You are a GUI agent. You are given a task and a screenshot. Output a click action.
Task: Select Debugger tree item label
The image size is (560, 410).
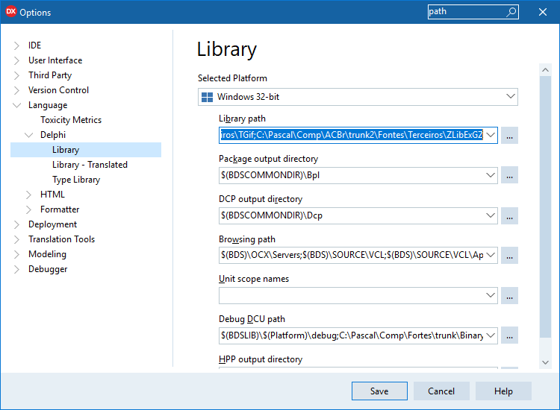pyautogui.click(x=48, y=270)
